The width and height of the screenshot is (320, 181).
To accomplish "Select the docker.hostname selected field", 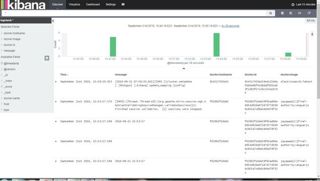I will pos(14,33).
